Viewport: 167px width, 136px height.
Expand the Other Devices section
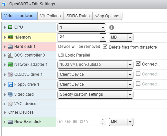(5, 112)
